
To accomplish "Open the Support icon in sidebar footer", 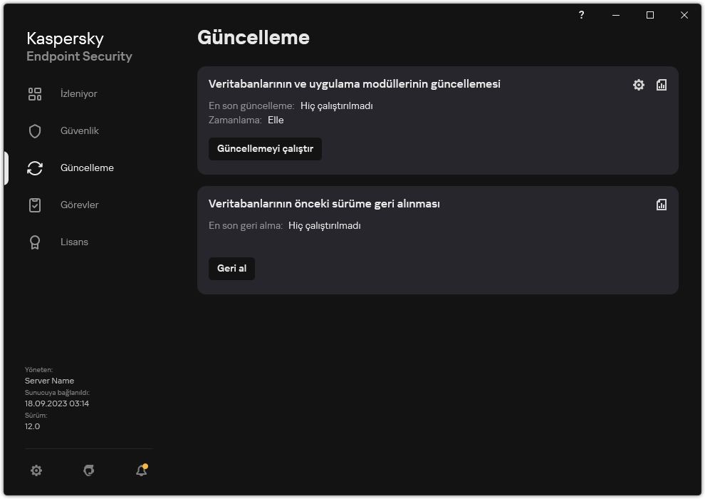I will coord(89,470).
